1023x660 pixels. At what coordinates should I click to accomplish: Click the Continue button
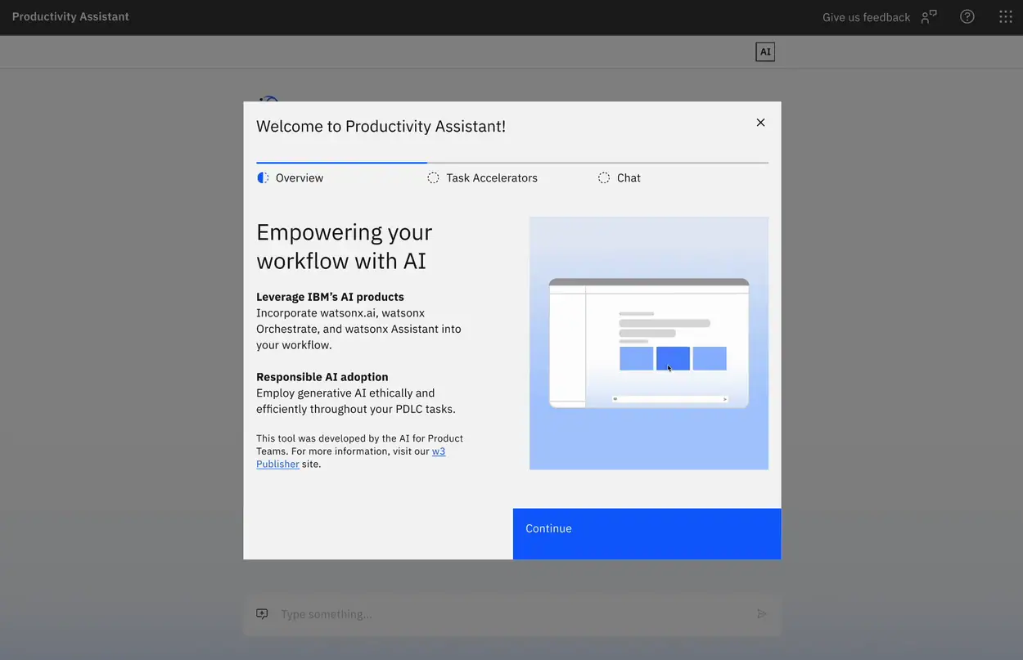pyautogui.click(x=647, y=534)
